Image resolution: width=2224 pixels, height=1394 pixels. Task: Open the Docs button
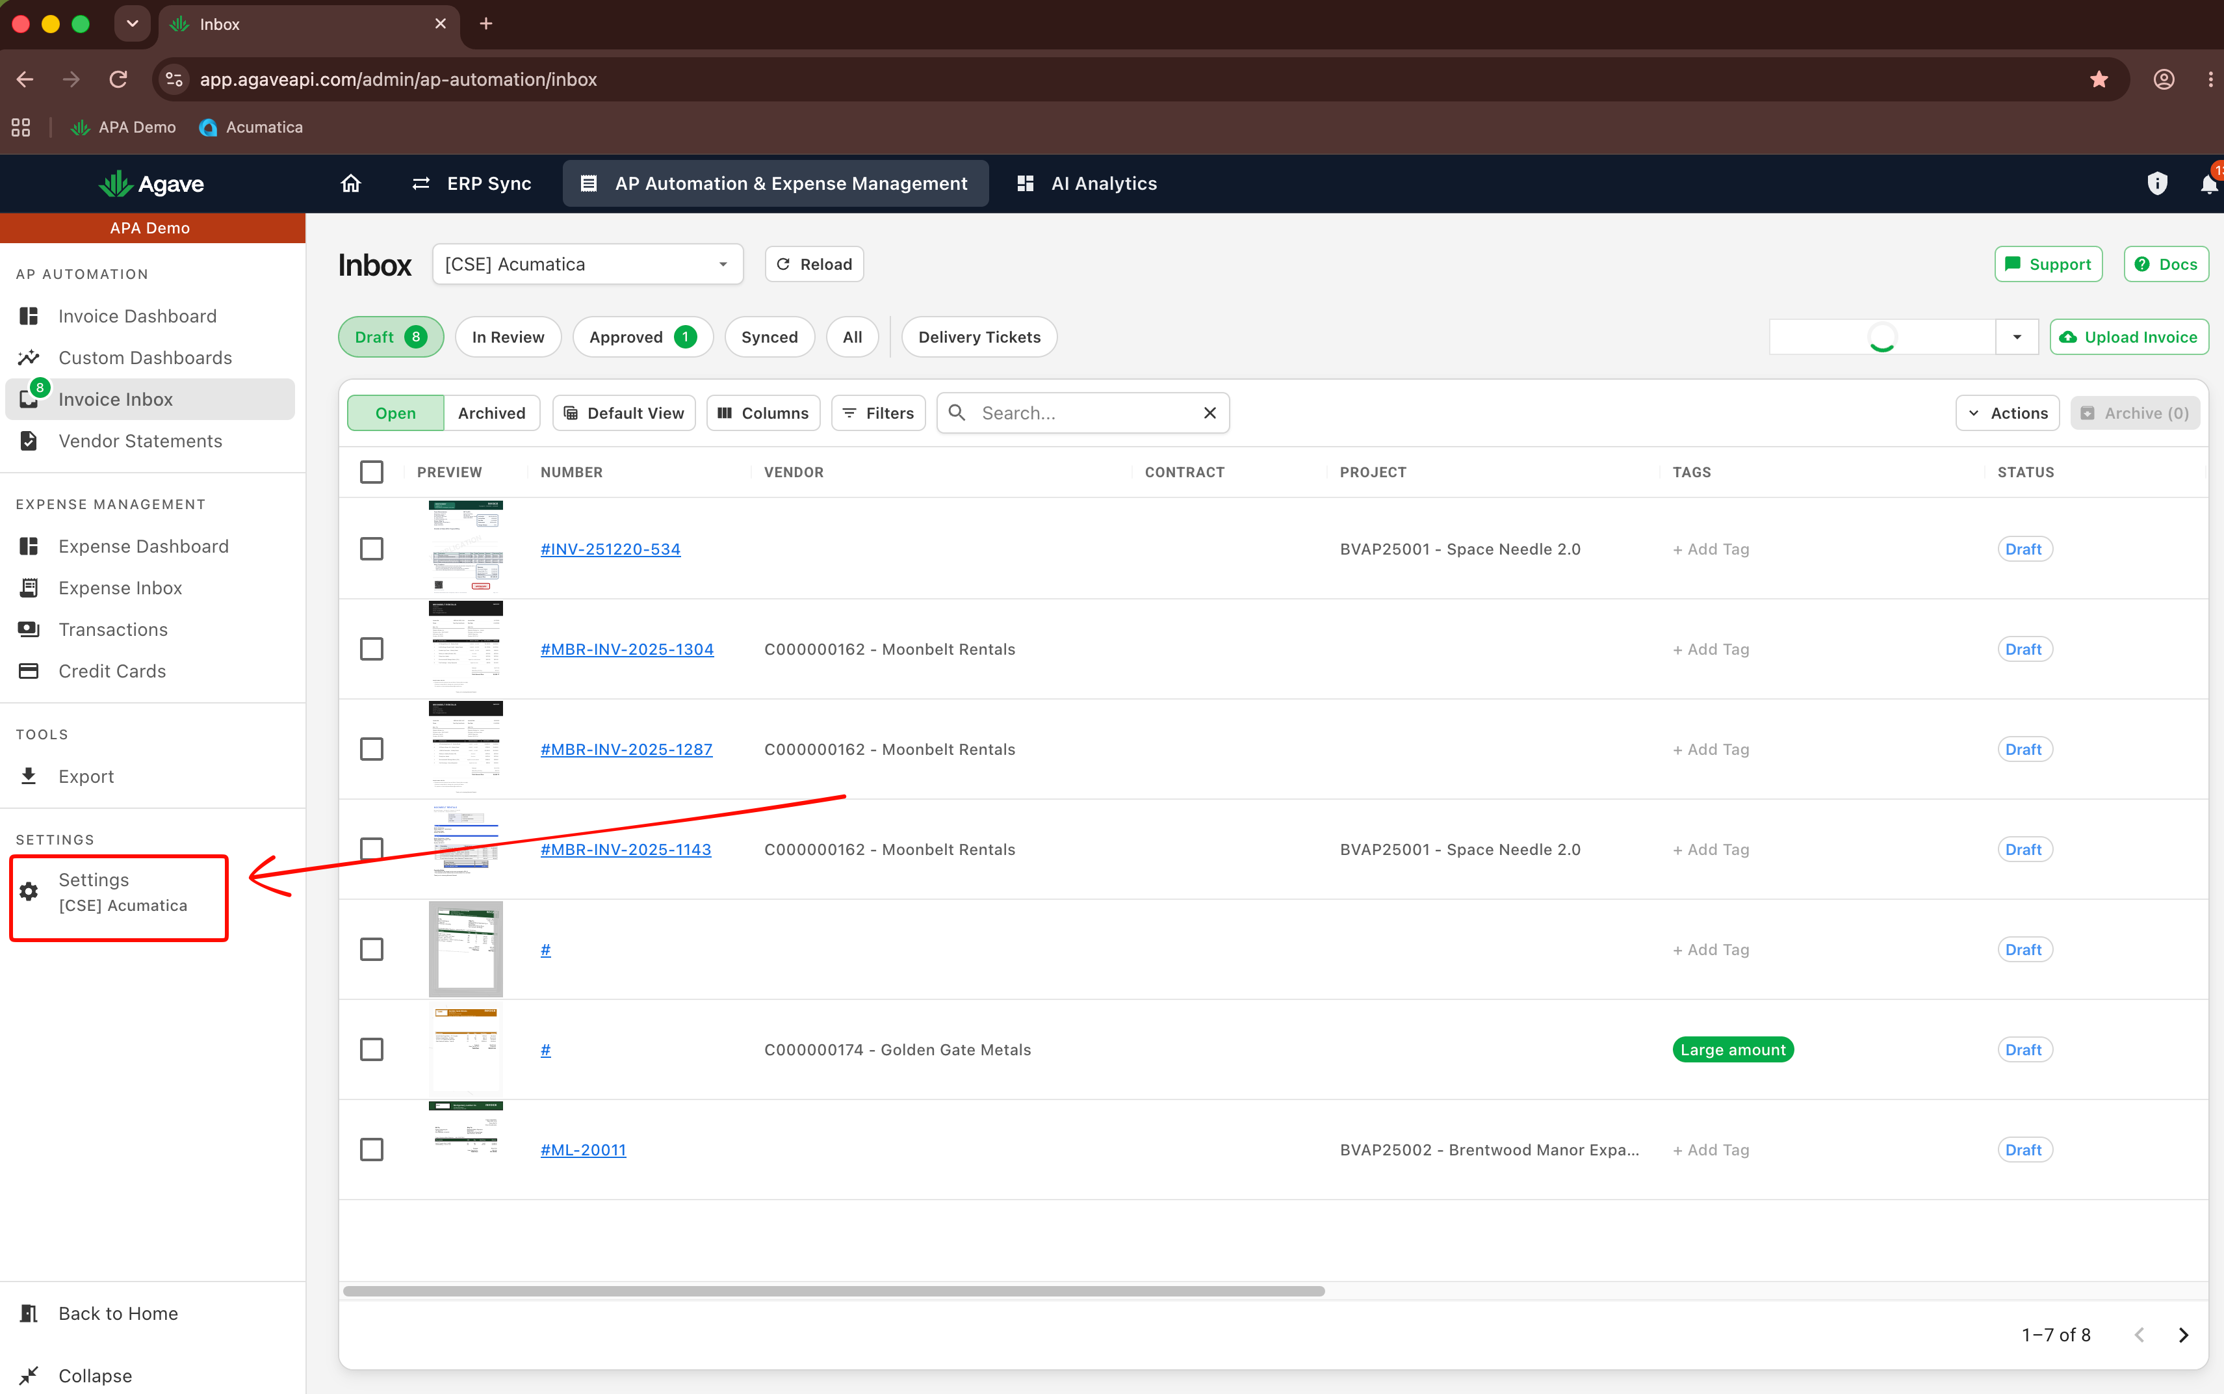(2166, 265)
